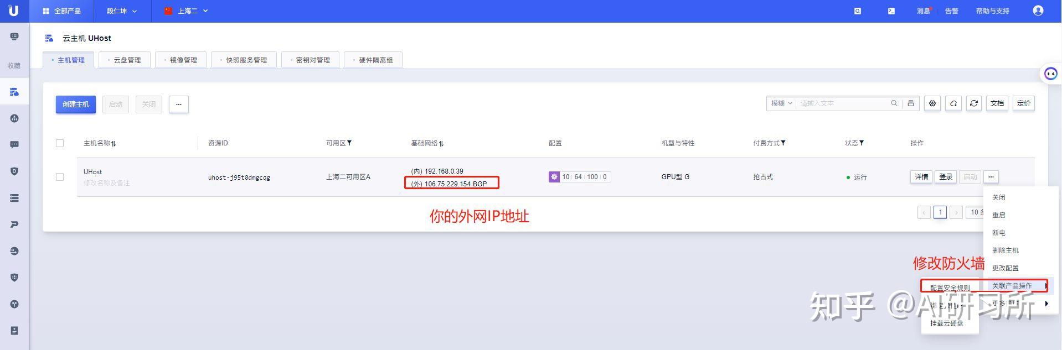Select resource ID uhost-j95t0dmgcqg

click(239, 177)
